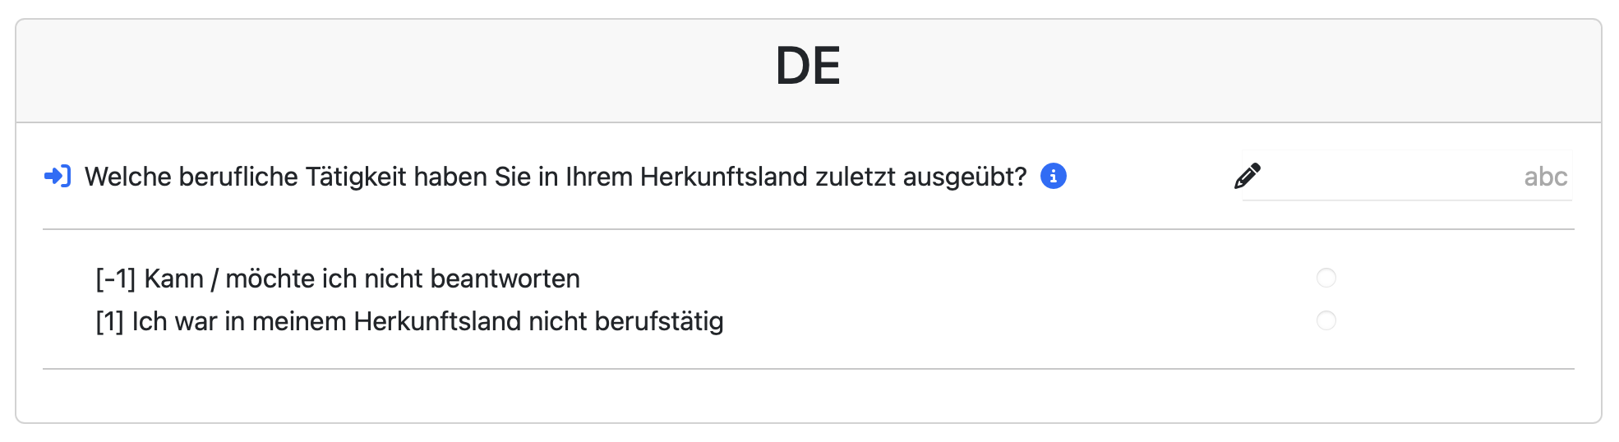
Task: Click the label "Kann / möchte ich nicht beantworten"
Action: click(362, 279)
